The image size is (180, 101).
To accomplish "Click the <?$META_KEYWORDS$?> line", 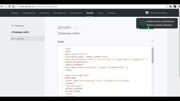I will [75, 65].
